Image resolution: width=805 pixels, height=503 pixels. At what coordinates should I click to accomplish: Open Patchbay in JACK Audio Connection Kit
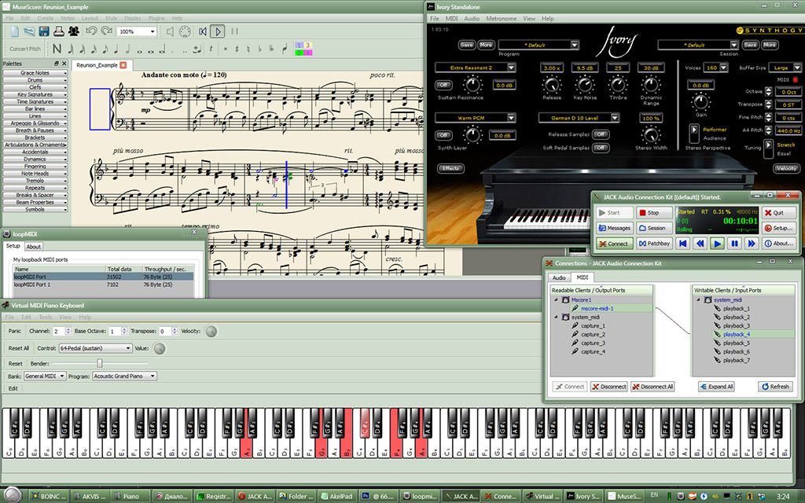point(654,244)
